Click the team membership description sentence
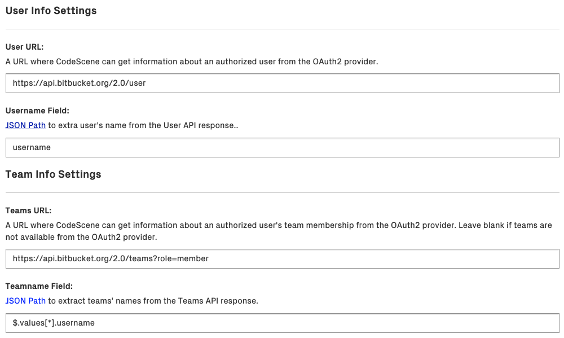 (x=226, y=226)
